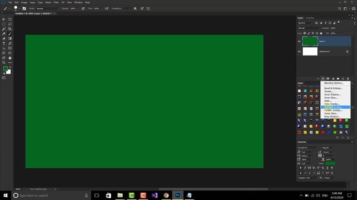
Task: Select the Pen tool
Action: click(x=10, y=43)
